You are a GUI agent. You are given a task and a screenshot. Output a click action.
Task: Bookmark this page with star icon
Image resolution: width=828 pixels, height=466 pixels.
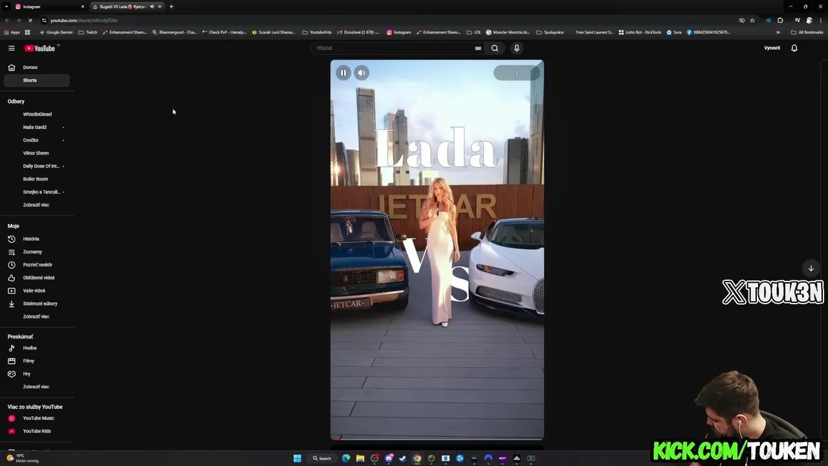pos(752,20)
